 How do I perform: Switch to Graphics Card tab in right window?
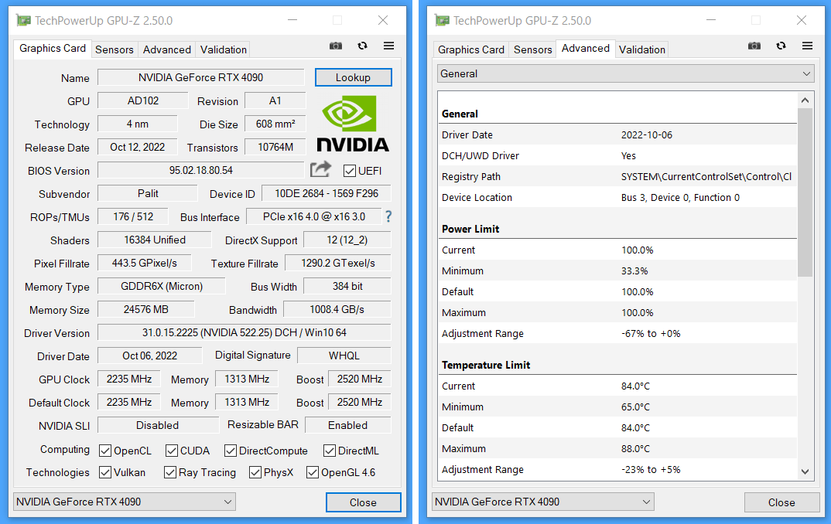[471, 49]
